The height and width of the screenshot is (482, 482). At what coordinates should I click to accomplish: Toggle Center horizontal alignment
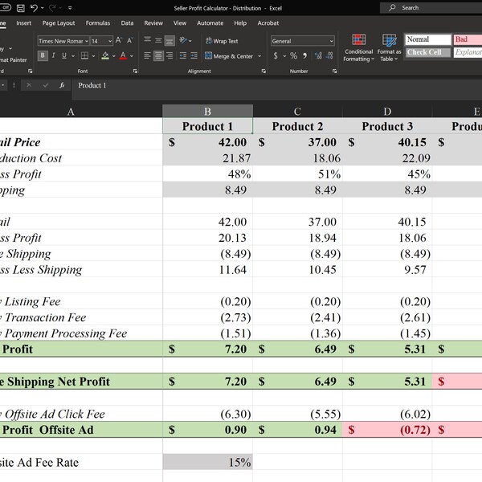pos(158,56)
